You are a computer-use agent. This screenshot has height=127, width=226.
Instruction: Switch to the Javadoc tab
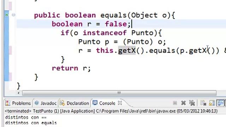(46, 103)
